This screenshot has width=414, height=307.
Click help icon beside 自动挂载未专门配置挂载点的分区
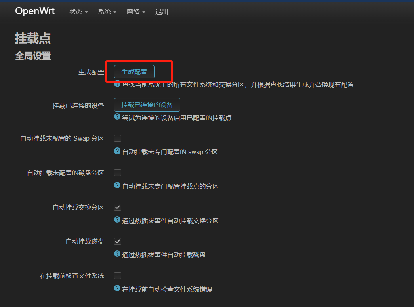tap(117, 185)
